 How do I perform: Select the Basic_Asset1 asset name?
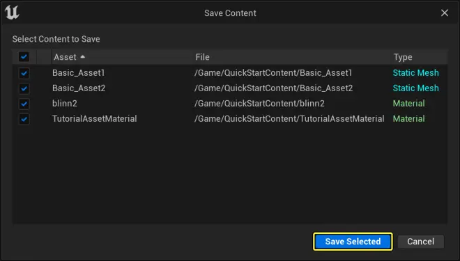point(78,73)
